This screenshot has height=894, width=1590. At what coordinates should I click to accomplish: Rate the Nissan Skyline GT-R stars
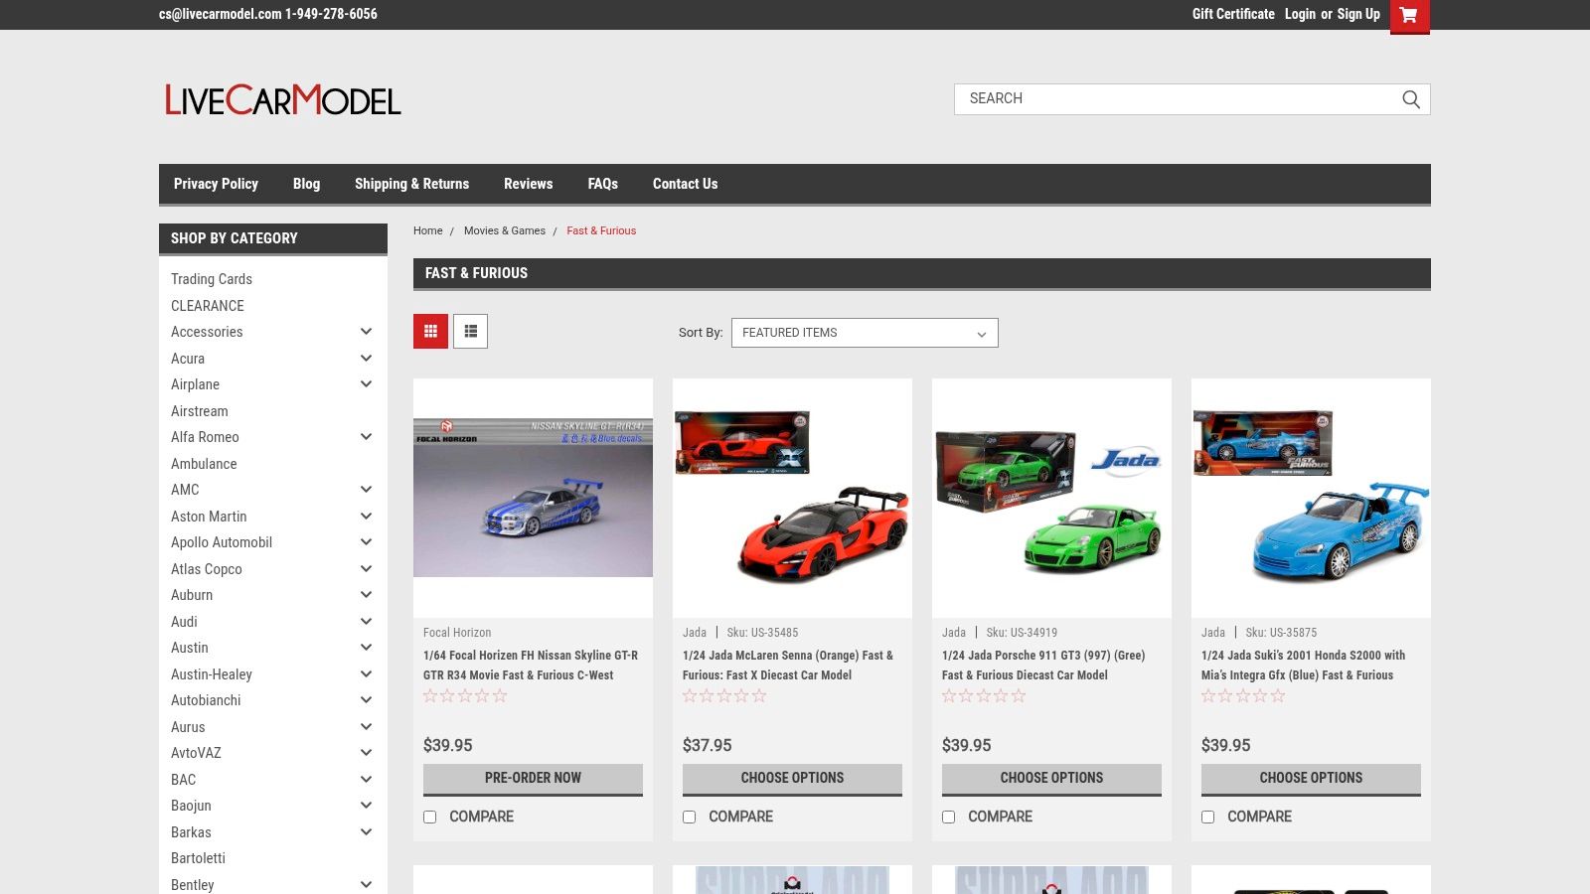click(465, 696)
